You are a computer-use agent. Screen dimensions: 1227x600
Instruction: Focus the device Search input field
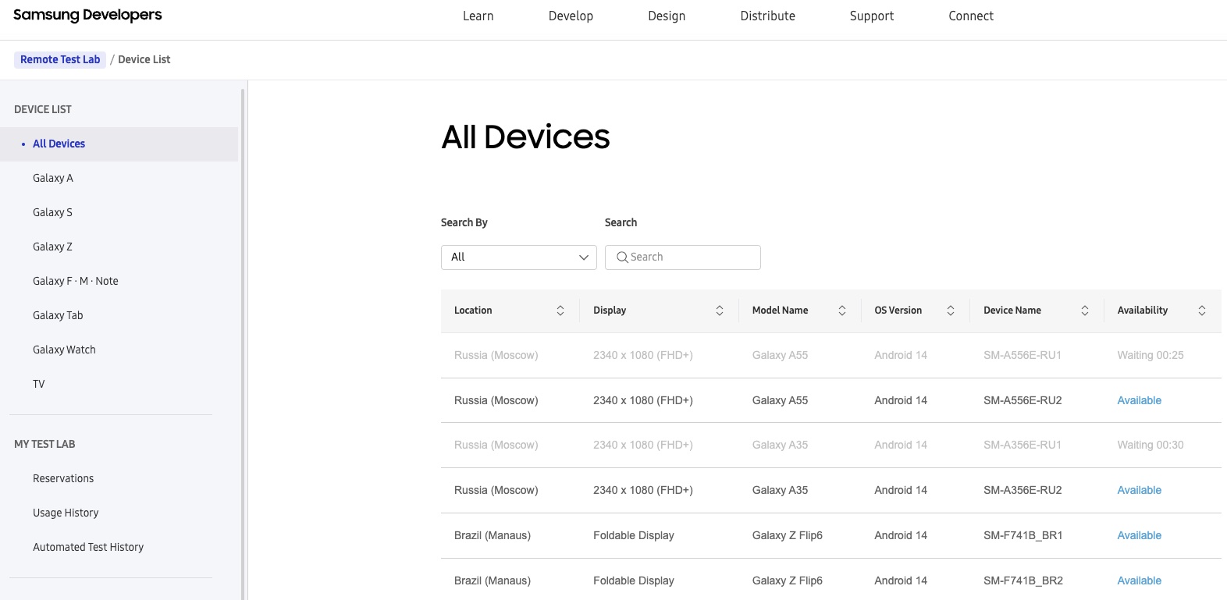coord(683,257)
